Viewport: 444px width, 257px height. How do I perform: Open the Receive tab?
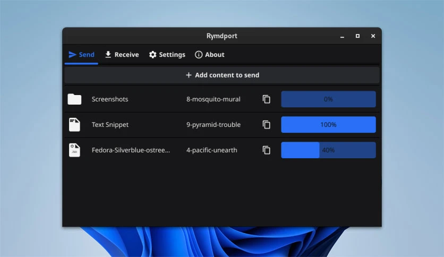[122, 55]
